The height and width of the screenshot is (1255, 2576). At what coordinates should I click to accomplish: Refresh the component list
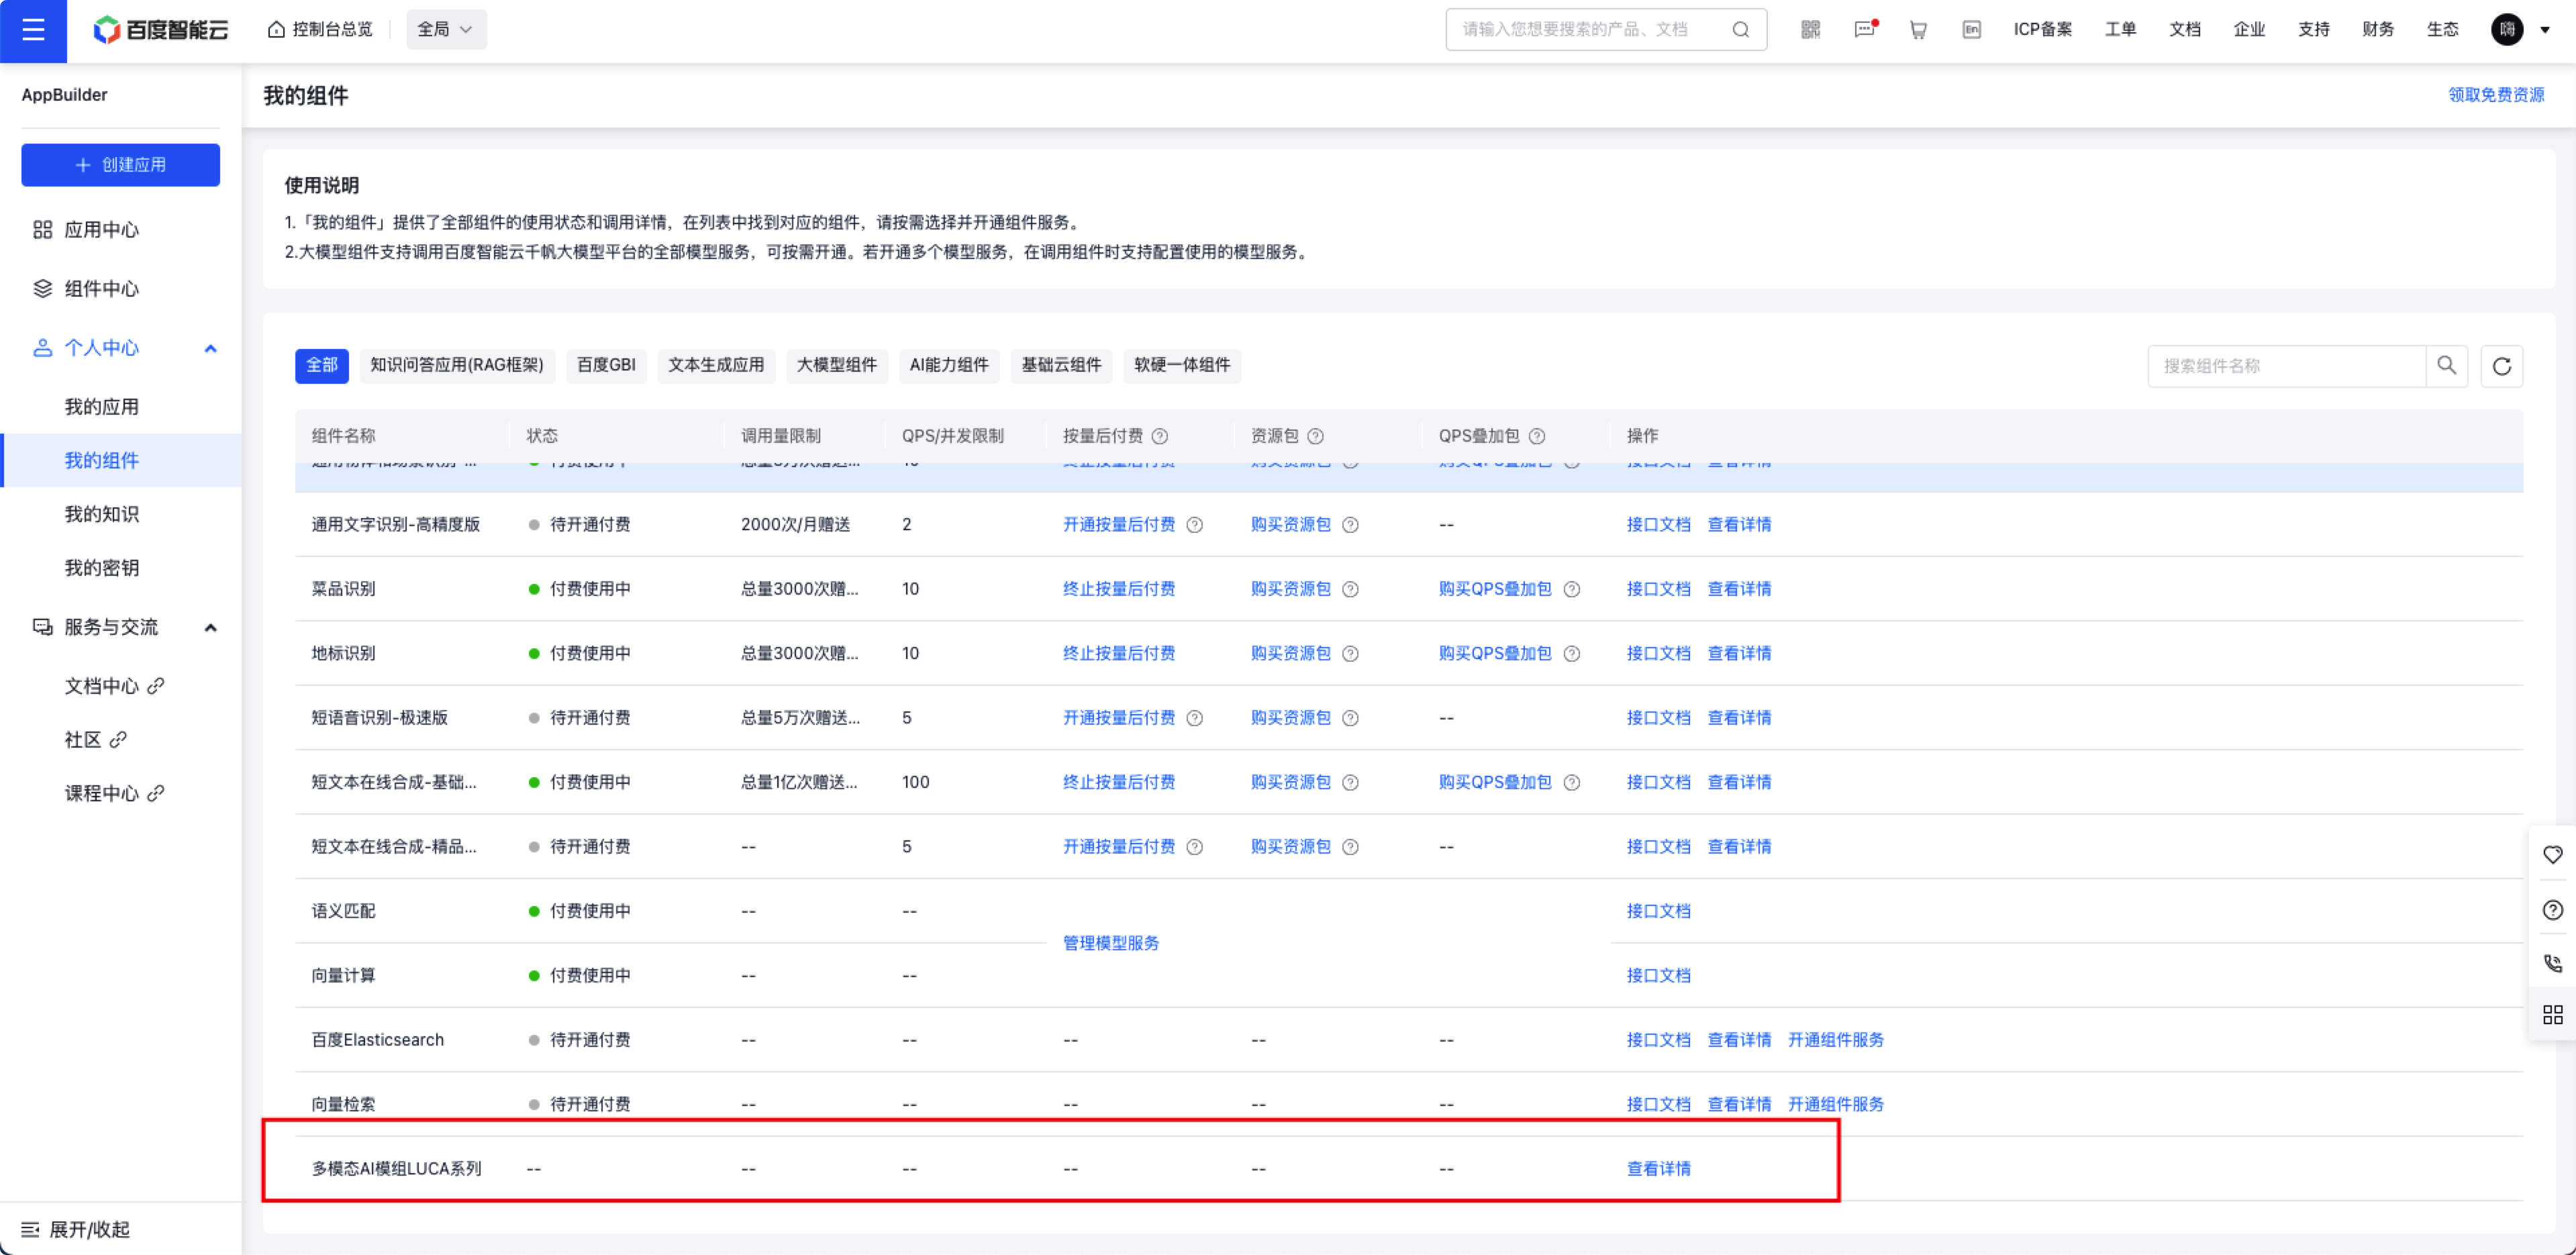[2502, 366]
